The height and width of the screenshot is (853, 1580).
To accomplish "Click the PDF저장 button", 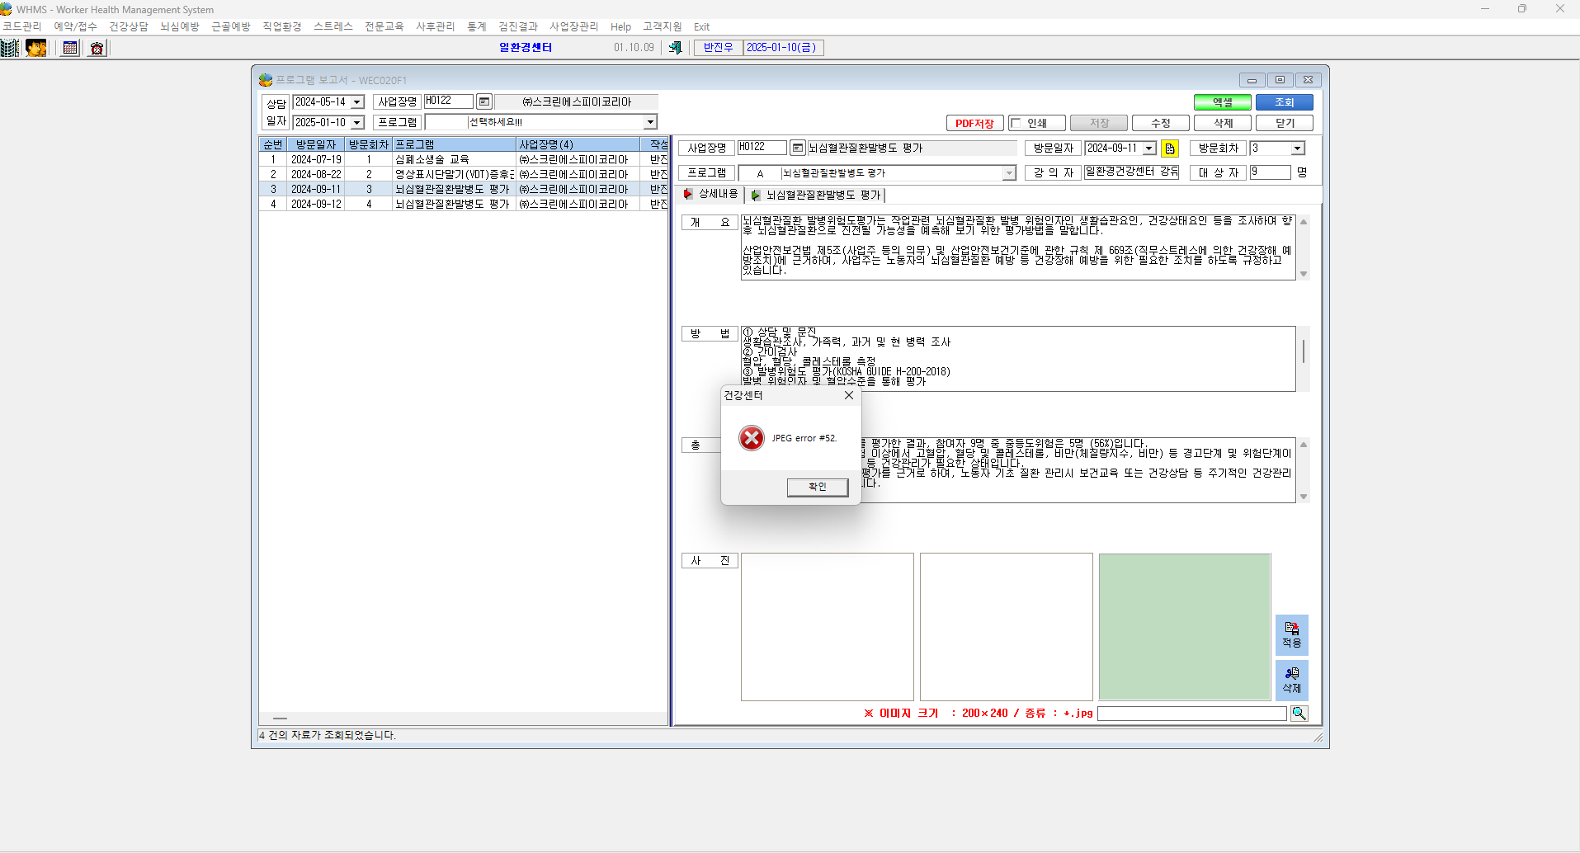I will (974, 124).
